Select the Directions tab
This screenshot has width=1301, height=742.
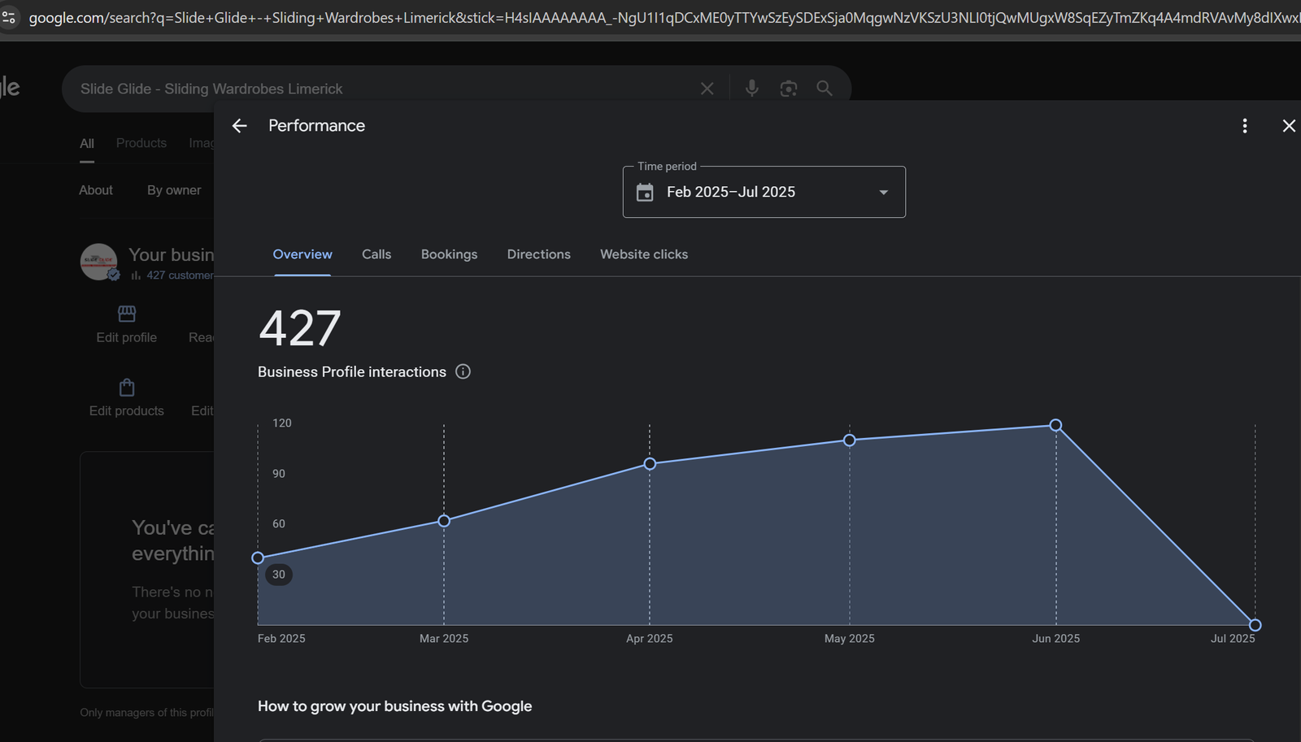click(x=538, y=254)
